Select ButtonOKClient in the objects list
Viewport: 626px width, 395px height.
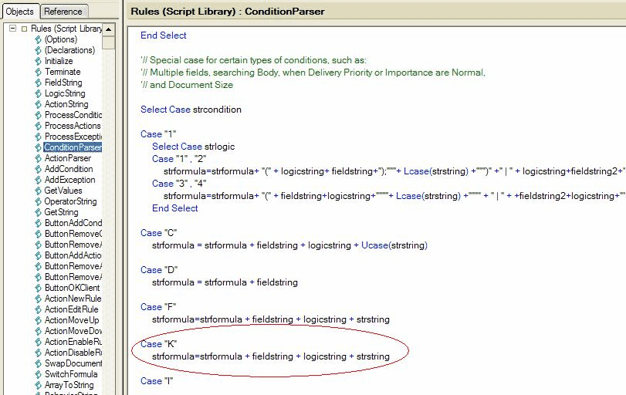(x=72, y=287)
